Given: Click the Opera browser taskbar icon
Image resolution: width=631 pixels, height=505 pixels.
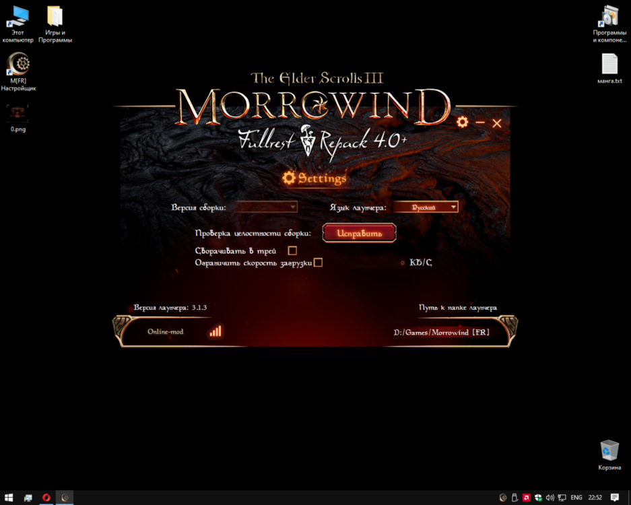Looking at the screenshot, I should pyautogui.click(x=46, y=498).
